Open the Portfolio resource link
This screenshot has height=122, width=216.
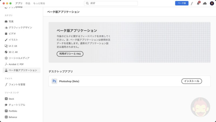(x=13, y=111)
